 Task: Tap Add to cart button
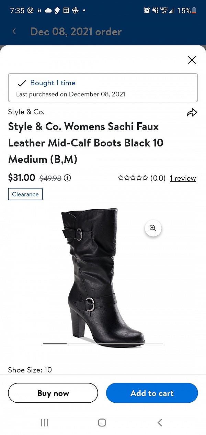152,393
